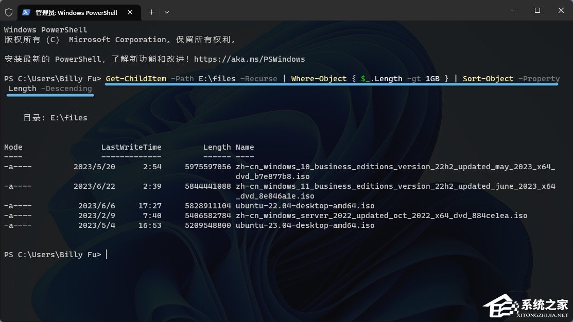Expand the new tab profile dropdown chevron
This screenshot has width=573, height=322.
click(x=167, y=12)
